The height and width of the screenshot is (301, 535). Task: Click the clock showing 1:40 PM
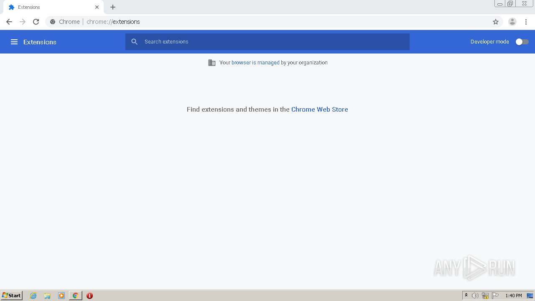[x=513, y=296]
